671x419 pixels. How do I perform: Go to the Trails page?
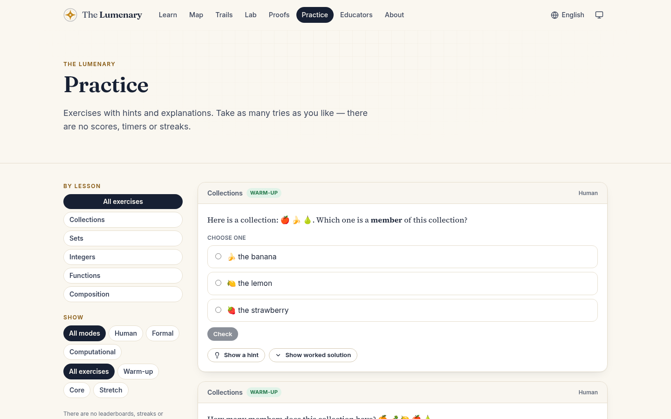224,15
